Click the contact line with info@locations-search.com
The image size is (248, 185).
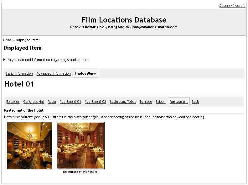(124, 27)
